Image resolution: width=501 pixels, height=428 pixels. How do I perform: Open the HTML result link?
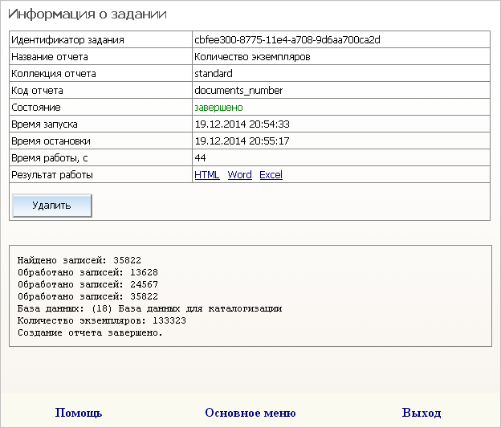point(206,175)
